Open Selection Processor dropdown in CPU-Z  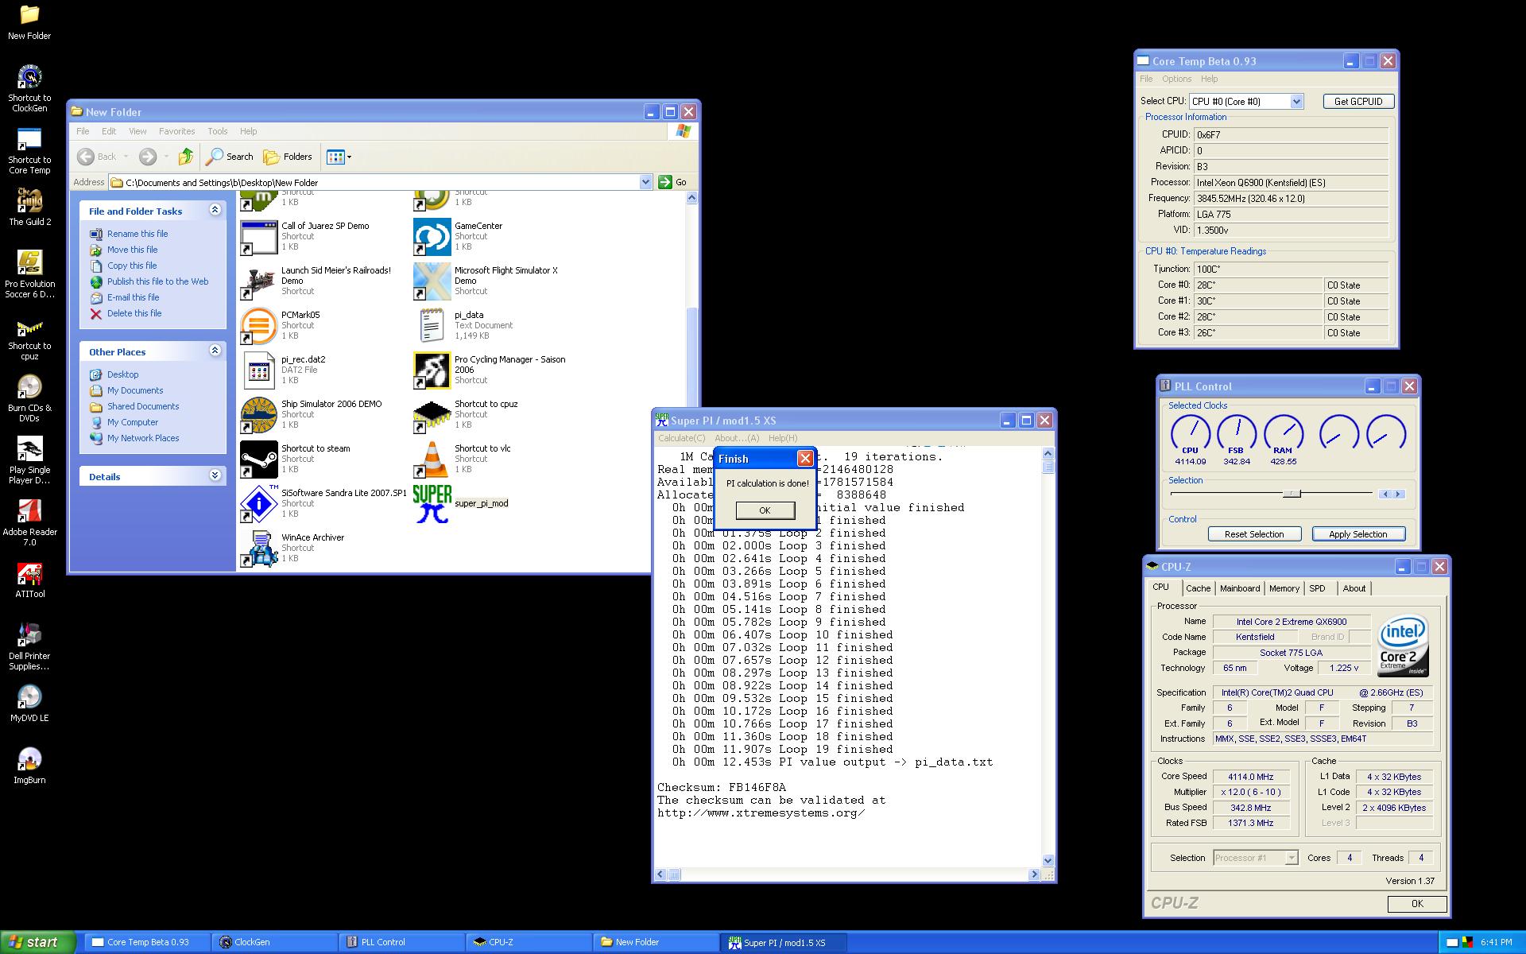coord(1292,858)
